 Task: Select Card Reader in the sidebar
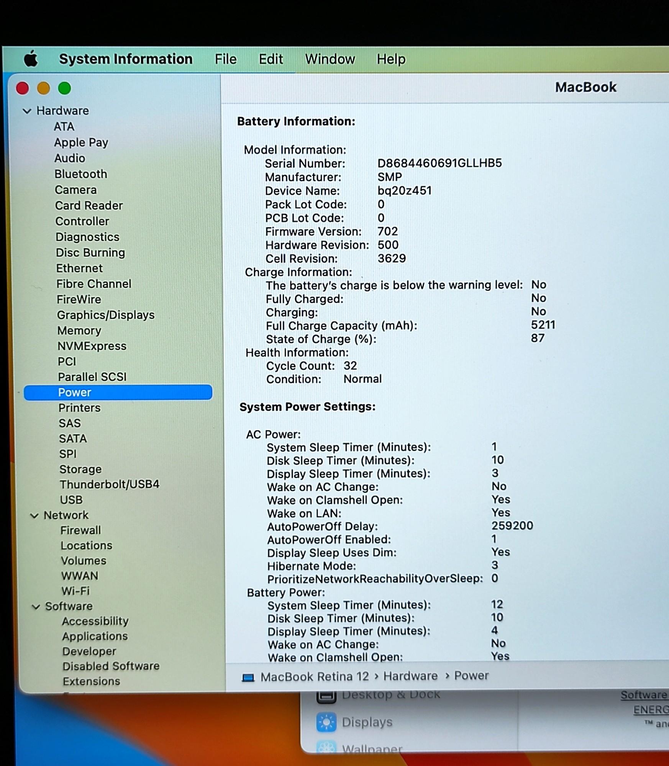[x=89, y=206]
